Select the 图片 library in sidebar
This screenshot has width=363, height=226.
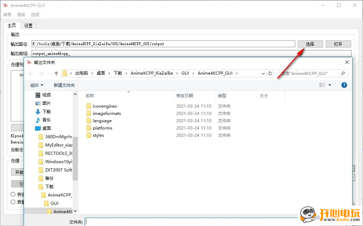point(43,103)
